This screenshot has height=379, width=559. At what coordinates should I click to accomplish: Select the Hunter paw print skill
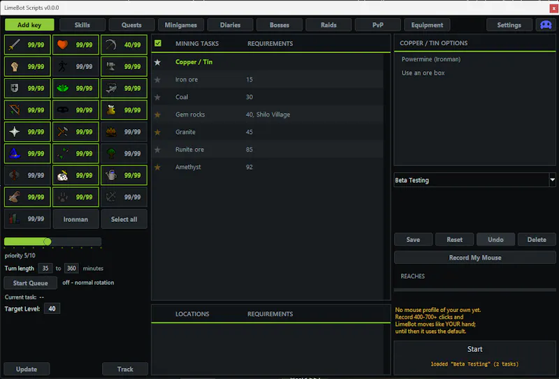75,197
